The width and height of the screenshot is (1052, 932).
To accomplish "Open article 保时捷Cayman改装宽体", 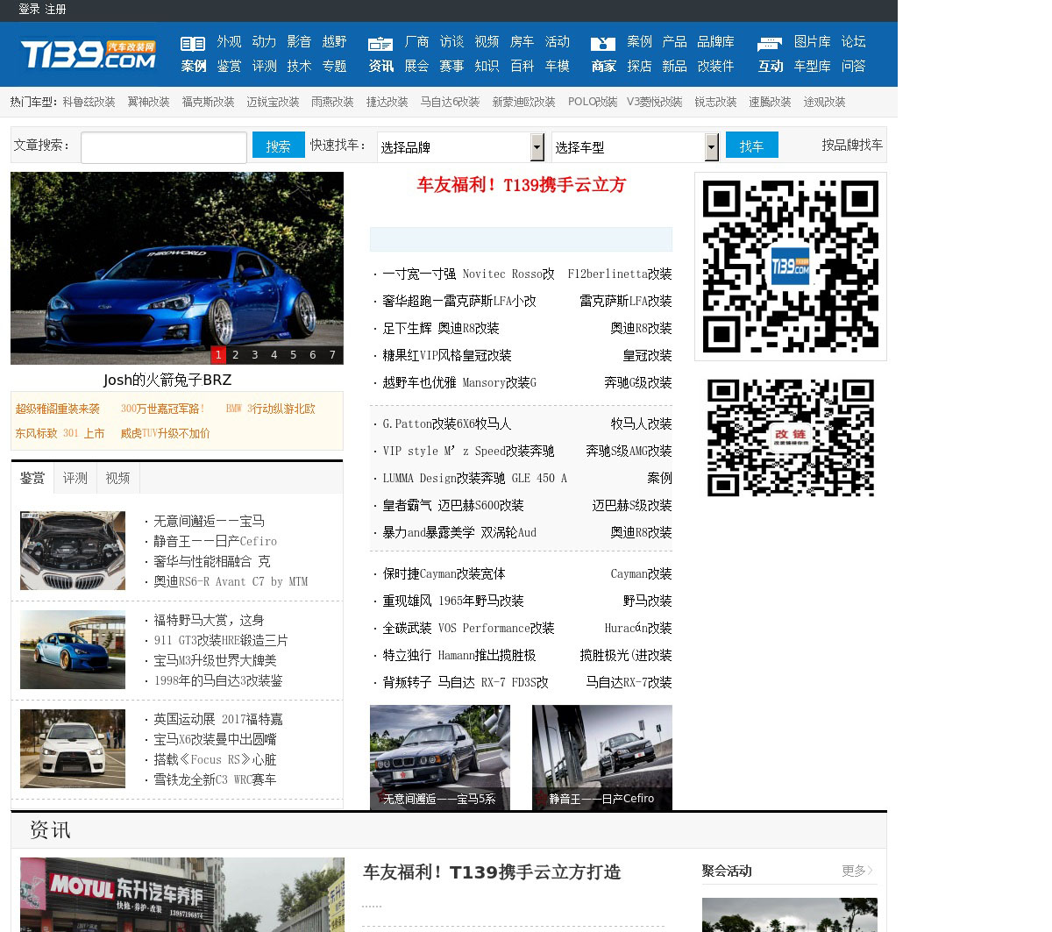I will (x=444, y=573).
